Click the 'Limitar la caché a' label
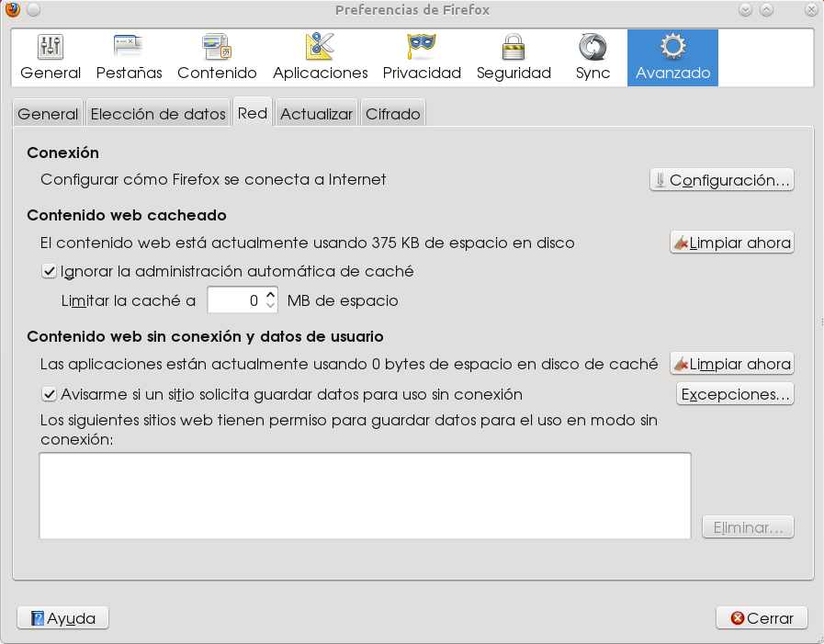 (x=129, y=300)
